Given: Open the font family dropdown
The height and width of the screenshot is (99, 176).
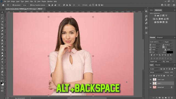Looking at the screenshot, I should point(156,42).
